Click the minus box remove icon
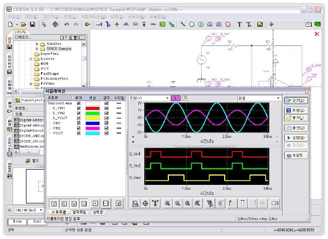 click(x=106, y=203)
